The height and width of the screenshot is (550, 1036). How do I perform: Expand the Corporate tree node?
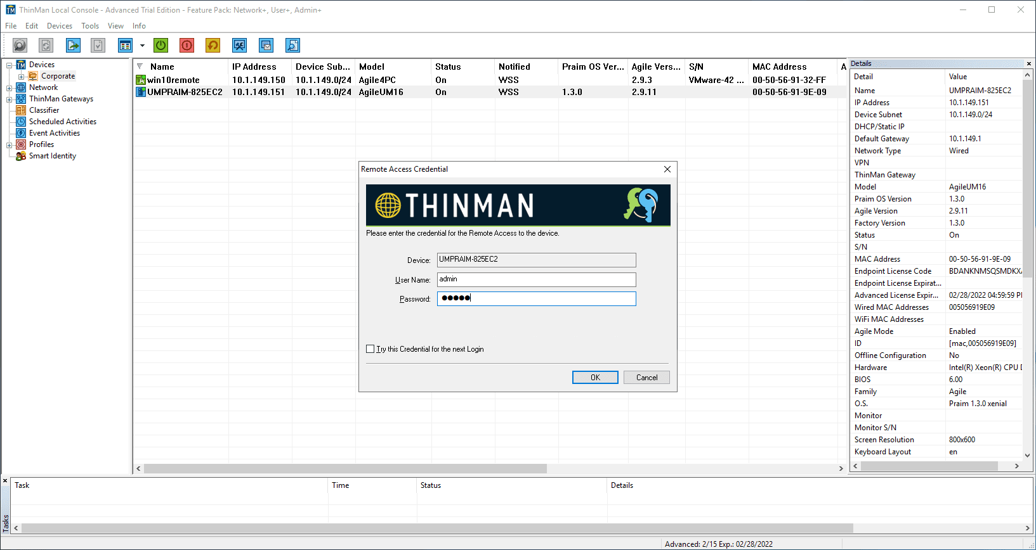click(22, 77)
